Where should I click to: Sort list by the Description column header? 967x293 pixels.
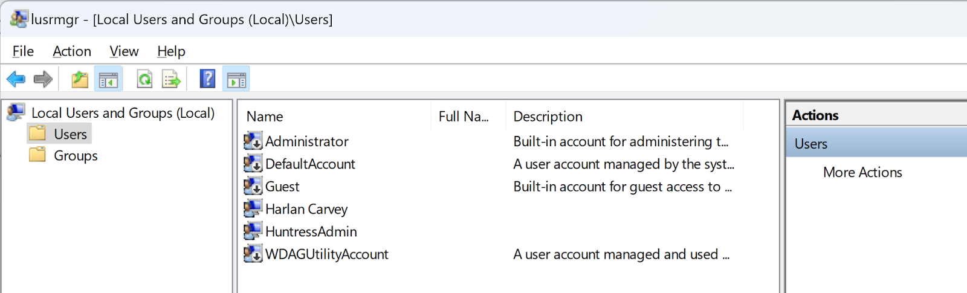click(548, 117)
